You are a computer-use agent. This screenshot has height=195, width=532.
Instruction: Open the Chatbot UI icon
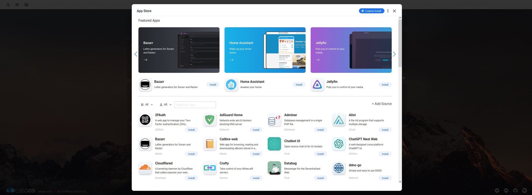coord(274,144)
